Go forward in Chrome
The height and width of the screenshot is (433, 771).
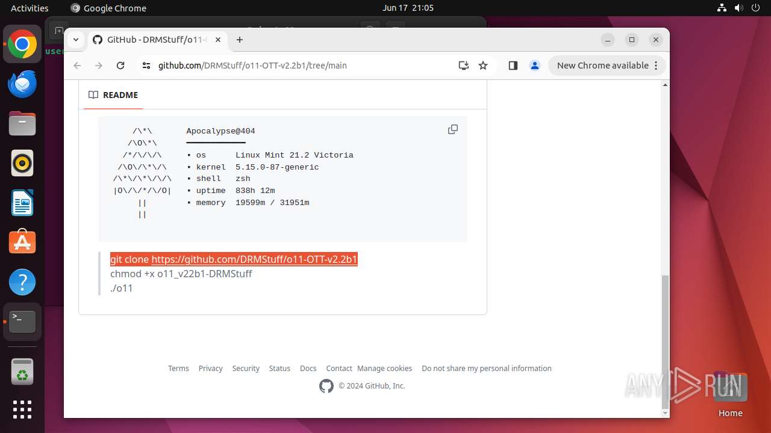pos(99,66)
